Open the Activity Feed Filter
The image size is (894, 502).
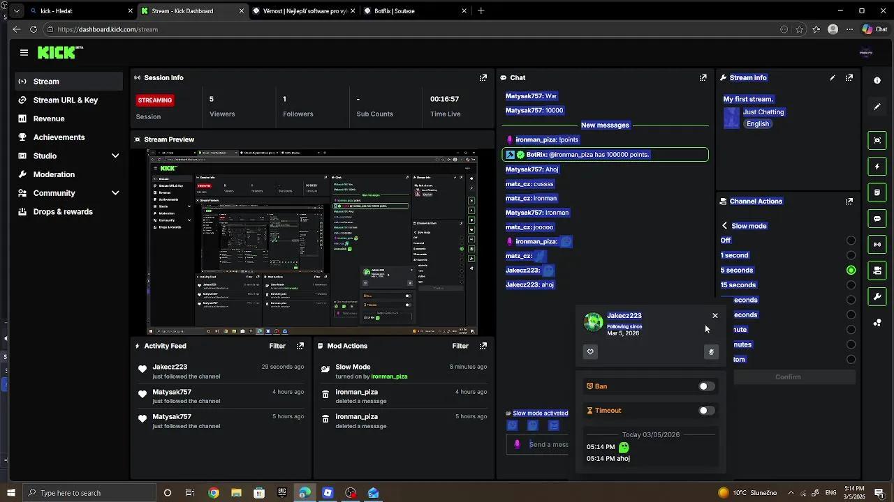pyautogui.click(x=277, y=346)
